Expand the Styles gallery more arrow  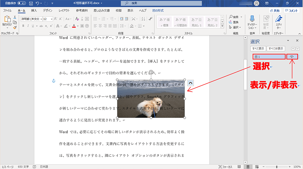click(223, 26)
